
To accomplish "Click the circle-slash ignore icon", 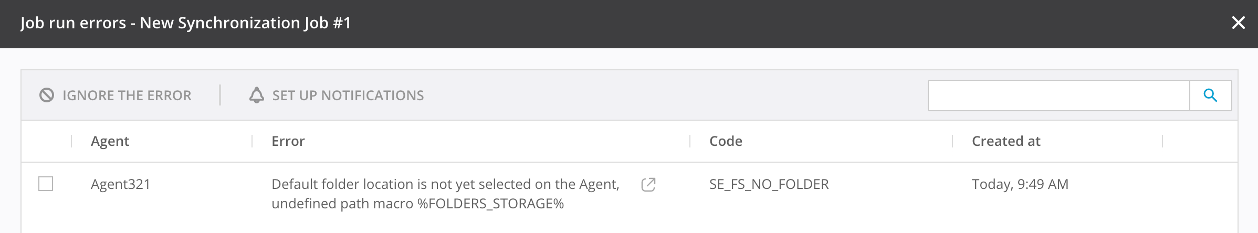I will click(x=47, y=96).
